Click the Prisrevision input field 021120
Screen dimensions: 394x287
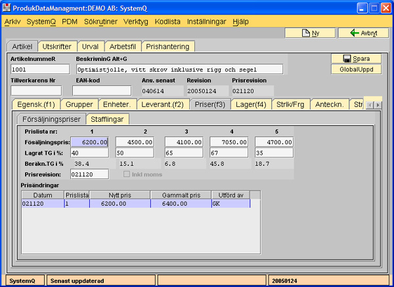90,174
